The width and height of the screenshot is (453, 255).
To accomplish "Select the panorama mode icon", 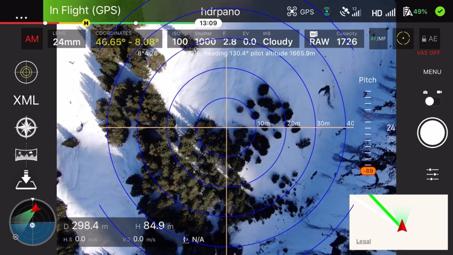I will coord(26,155).
